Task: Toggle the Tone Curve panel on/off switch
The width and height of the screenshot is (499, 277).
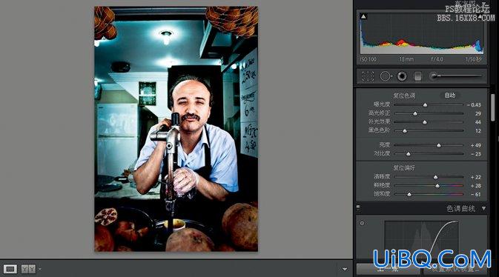Action: click(x=358, y=208)
